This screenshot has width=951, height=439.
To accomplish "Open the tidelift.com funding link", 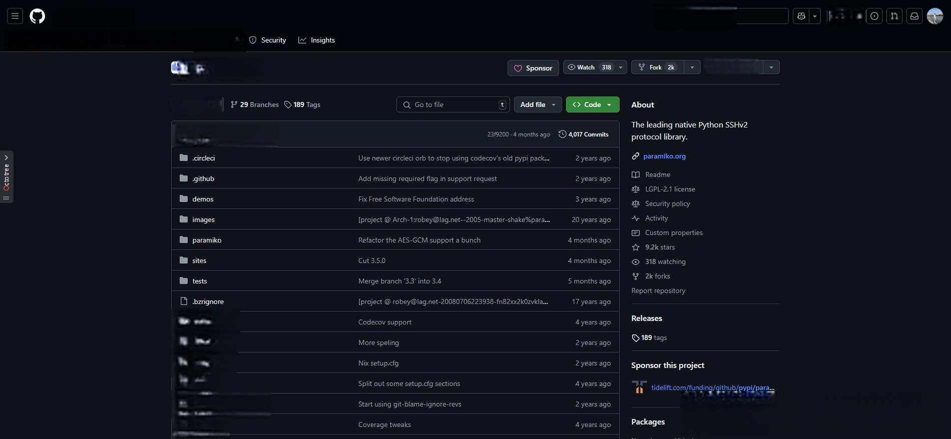I will tap(713, 387).
